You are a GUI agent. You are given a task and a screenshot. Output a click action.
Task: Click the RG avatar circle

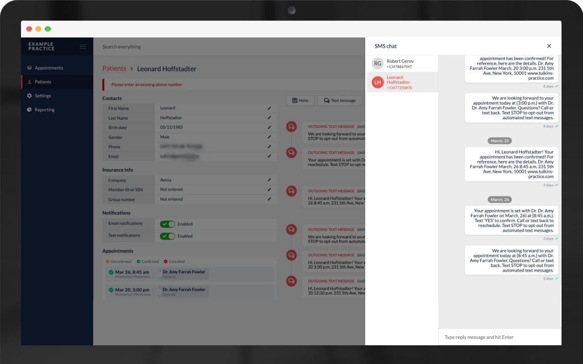tap(378, 63)
